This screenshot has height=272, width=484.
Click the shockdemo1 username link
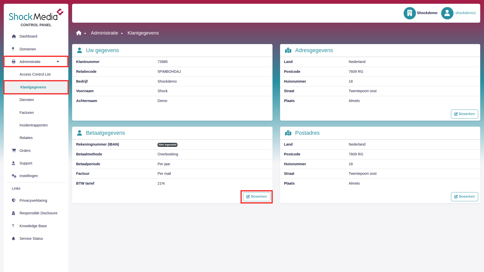coord(466,13)
